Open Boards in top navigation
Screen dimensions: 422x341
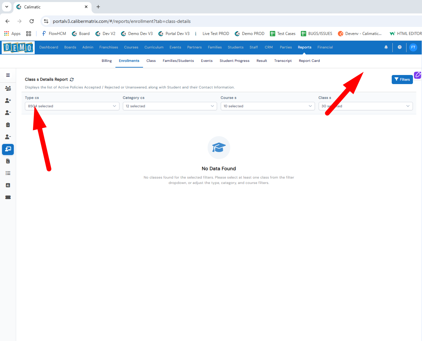coord(70,47)
